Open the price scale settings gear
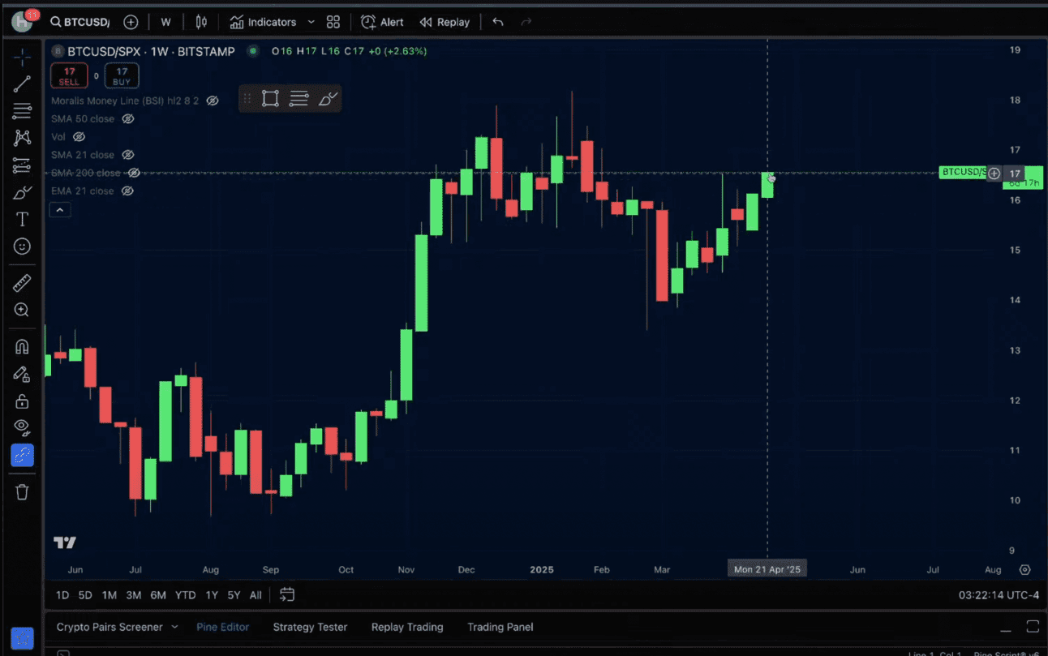Image resolution: width=1048 pixels, height=656 pixels. coord(1025,569)
